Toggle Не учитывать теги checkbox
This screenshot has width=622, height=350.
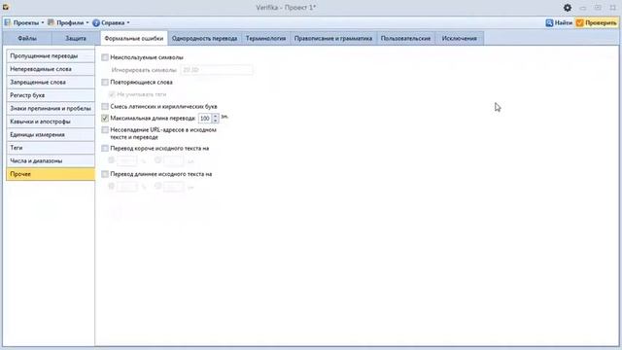(x=112, y=94)
